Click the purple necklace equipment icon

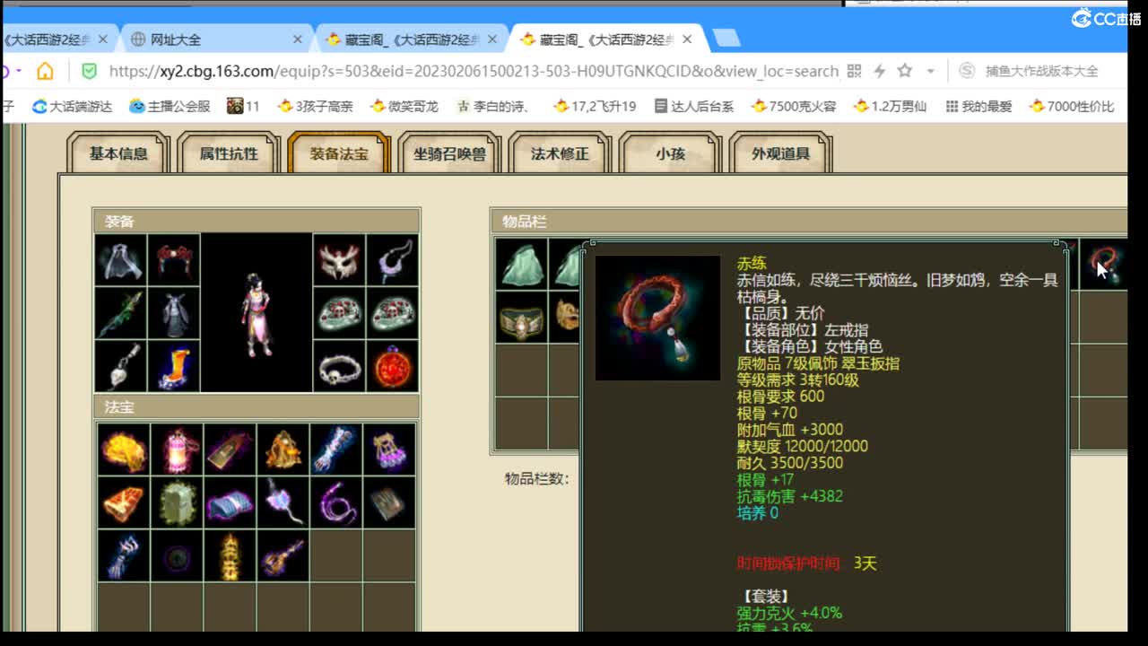click(392, 261)
